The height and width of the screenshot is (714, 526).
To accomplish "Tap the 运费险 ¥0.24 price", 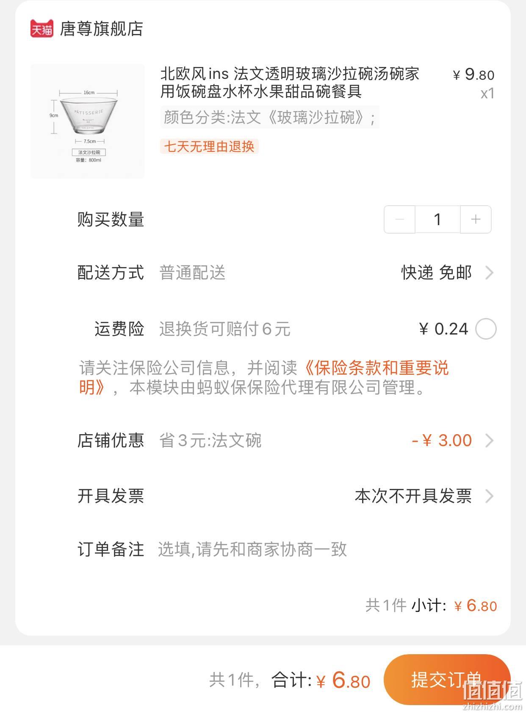I will (x=443, y=329).
